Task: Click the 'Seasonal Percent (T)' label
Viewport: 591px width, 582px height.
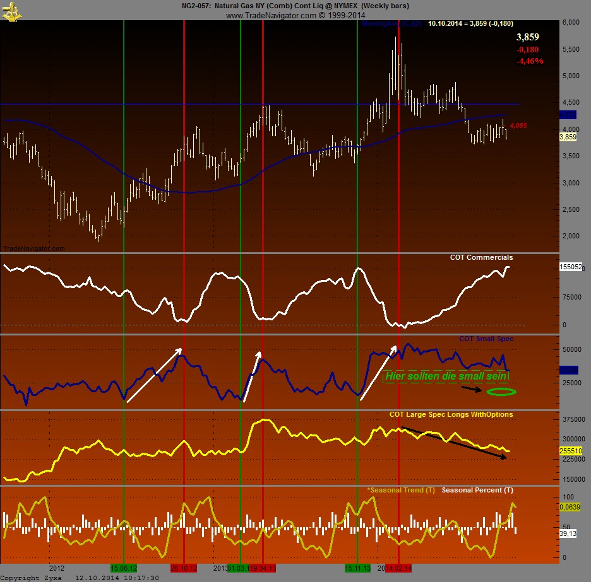Action: click(477, 490)
